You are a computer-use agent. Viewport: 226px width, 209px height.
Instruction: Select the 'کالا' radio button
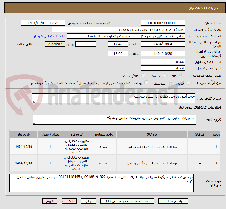pyautogui.click(x=181, y=75)
